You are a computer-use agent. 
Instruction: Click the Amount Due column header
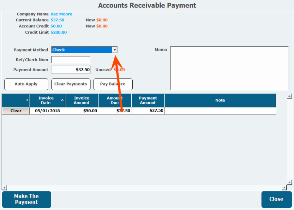click(x=115, y=100)
